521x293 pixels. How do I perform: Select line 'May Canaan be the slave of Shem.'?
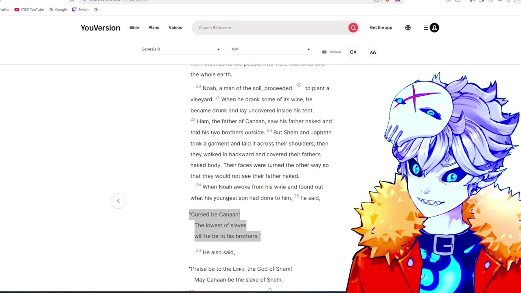(x=239, y=280)
